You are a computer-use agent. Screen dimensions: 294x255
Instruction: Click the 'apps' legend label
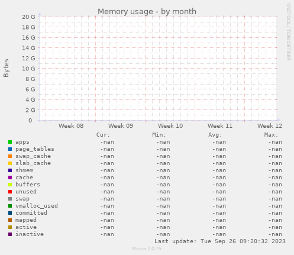click(22, 142)
